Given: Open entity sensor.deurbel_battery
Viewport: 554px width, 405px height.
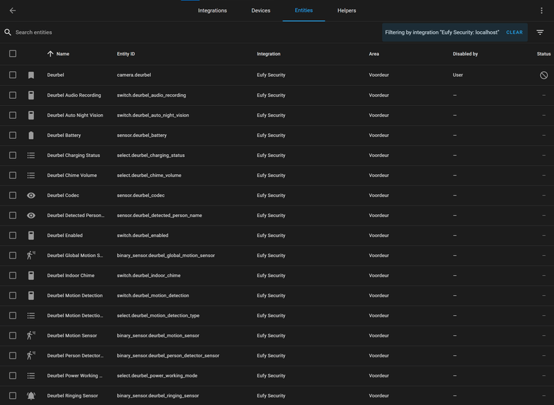Looking at the screenshot, I should point(142,135).
